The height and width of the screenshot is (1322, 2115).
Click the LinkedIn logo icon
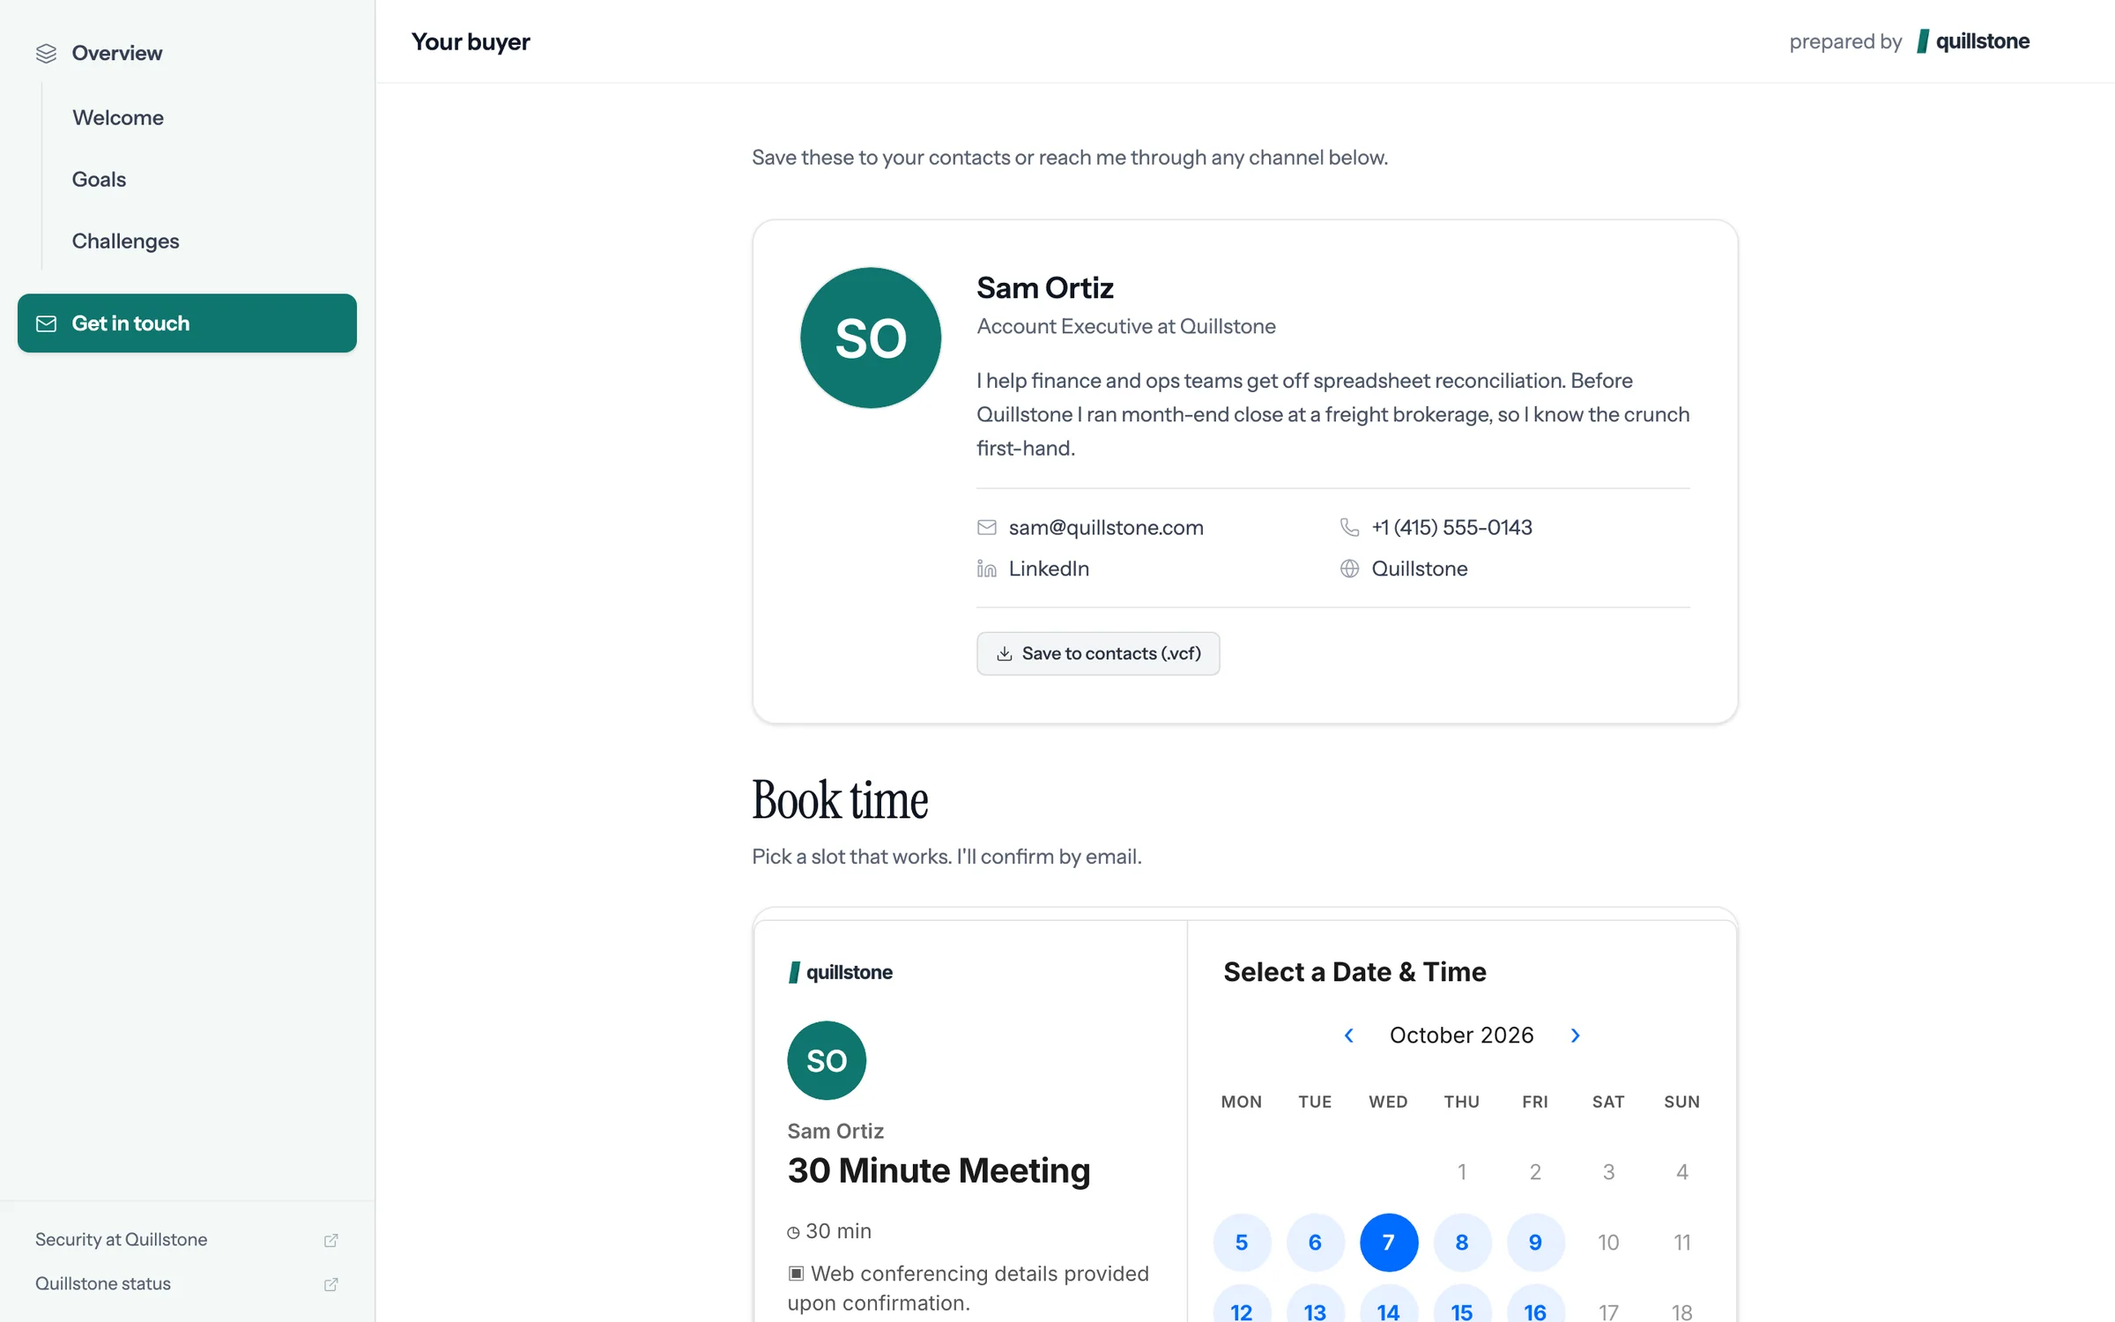tap(987, 568)
